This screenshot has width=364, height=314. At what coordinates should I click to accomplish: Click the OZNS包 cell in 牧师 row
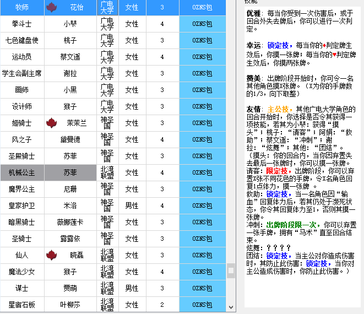[x=203, y=7]
